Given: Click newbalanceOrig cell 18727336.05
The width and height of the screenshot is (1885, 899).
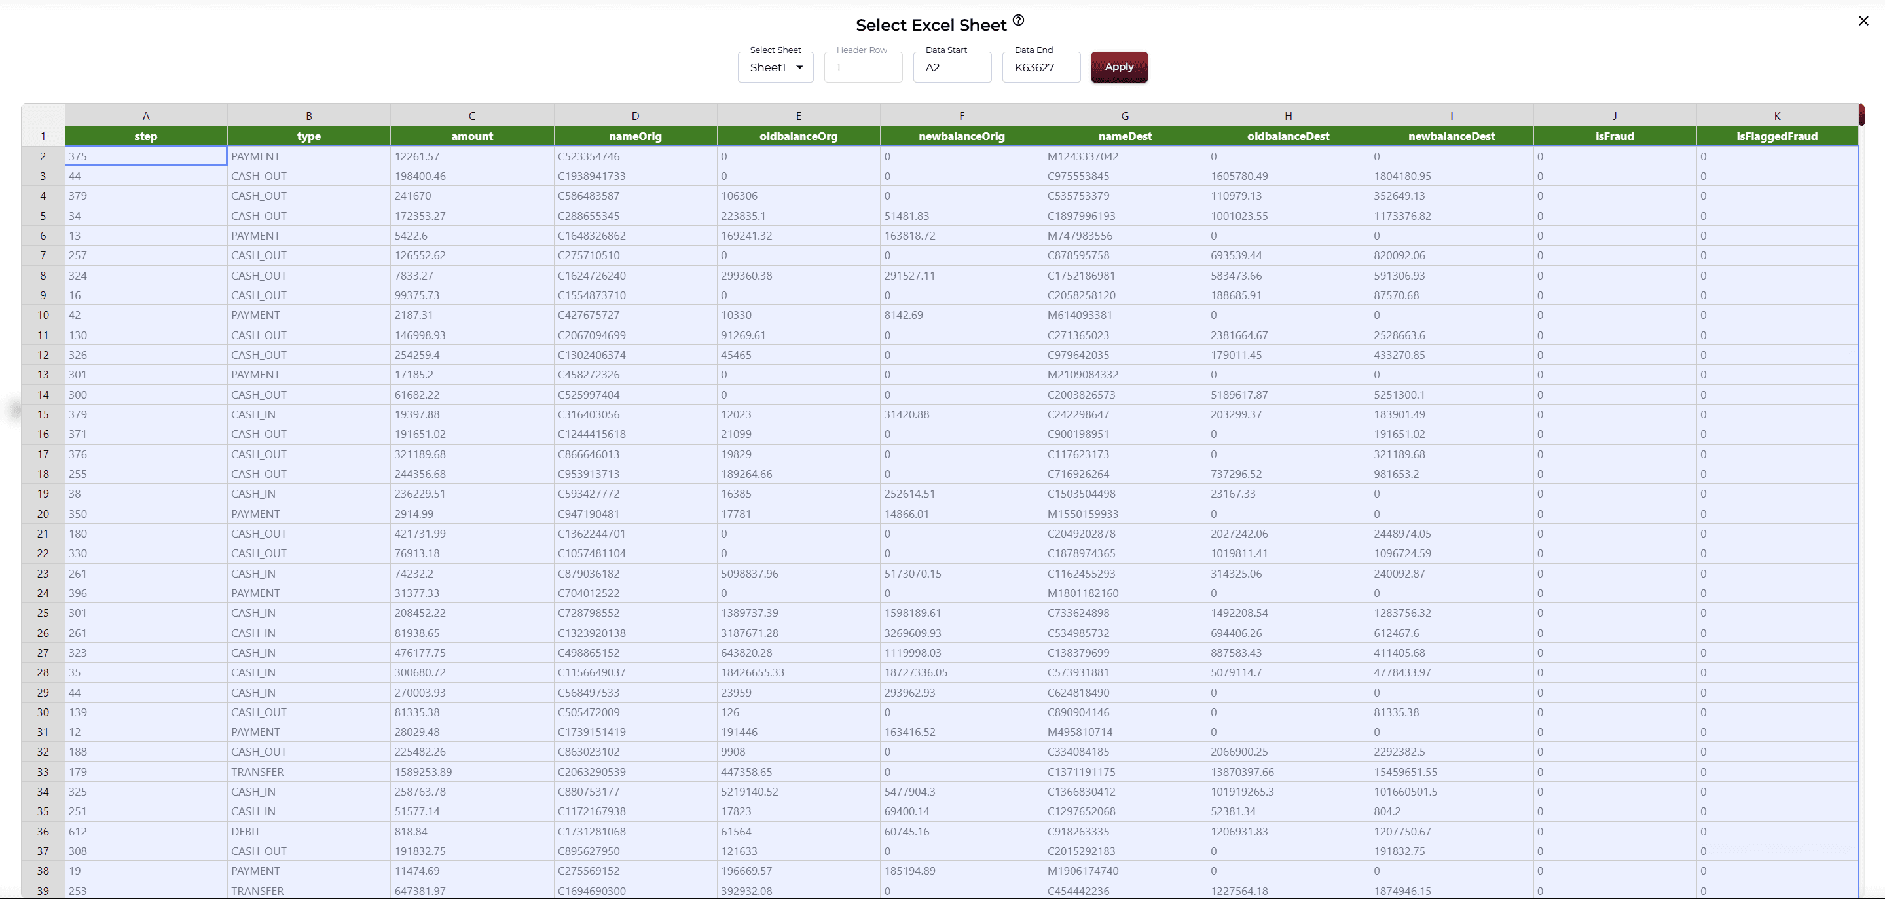Looking at the screenshot, I should 962,672.
